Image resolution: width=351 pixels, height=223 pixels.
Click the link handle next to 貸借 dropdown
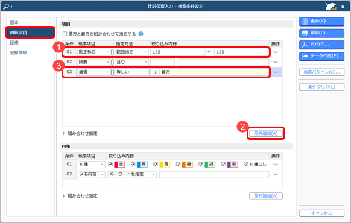(x=113, y=72)
